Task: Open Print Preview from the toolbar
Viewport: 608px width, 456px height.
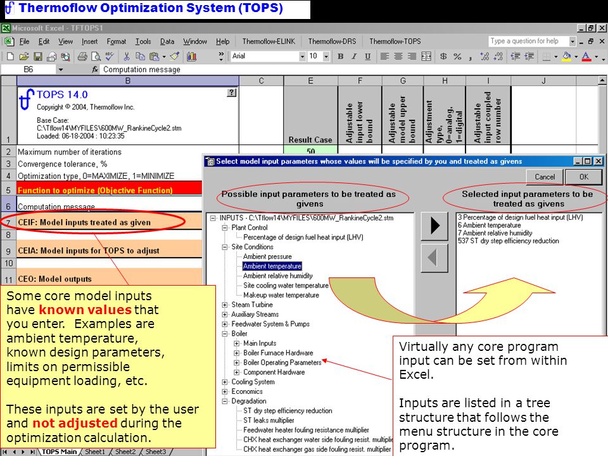Action: (96, 56)
